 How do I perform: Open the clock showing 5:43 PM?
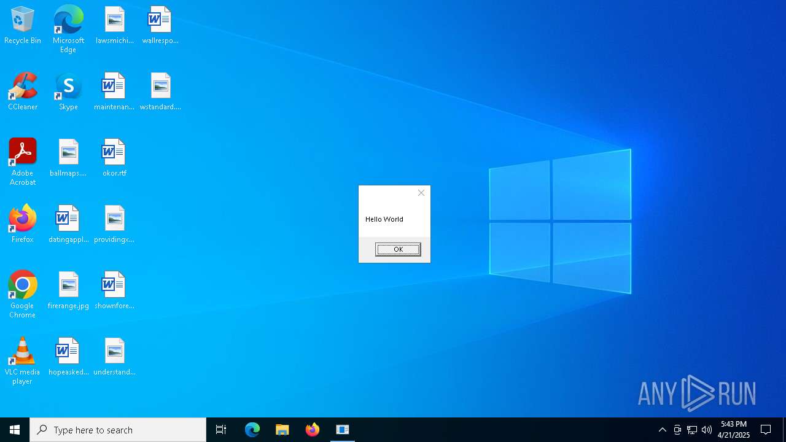click(734, 430)
